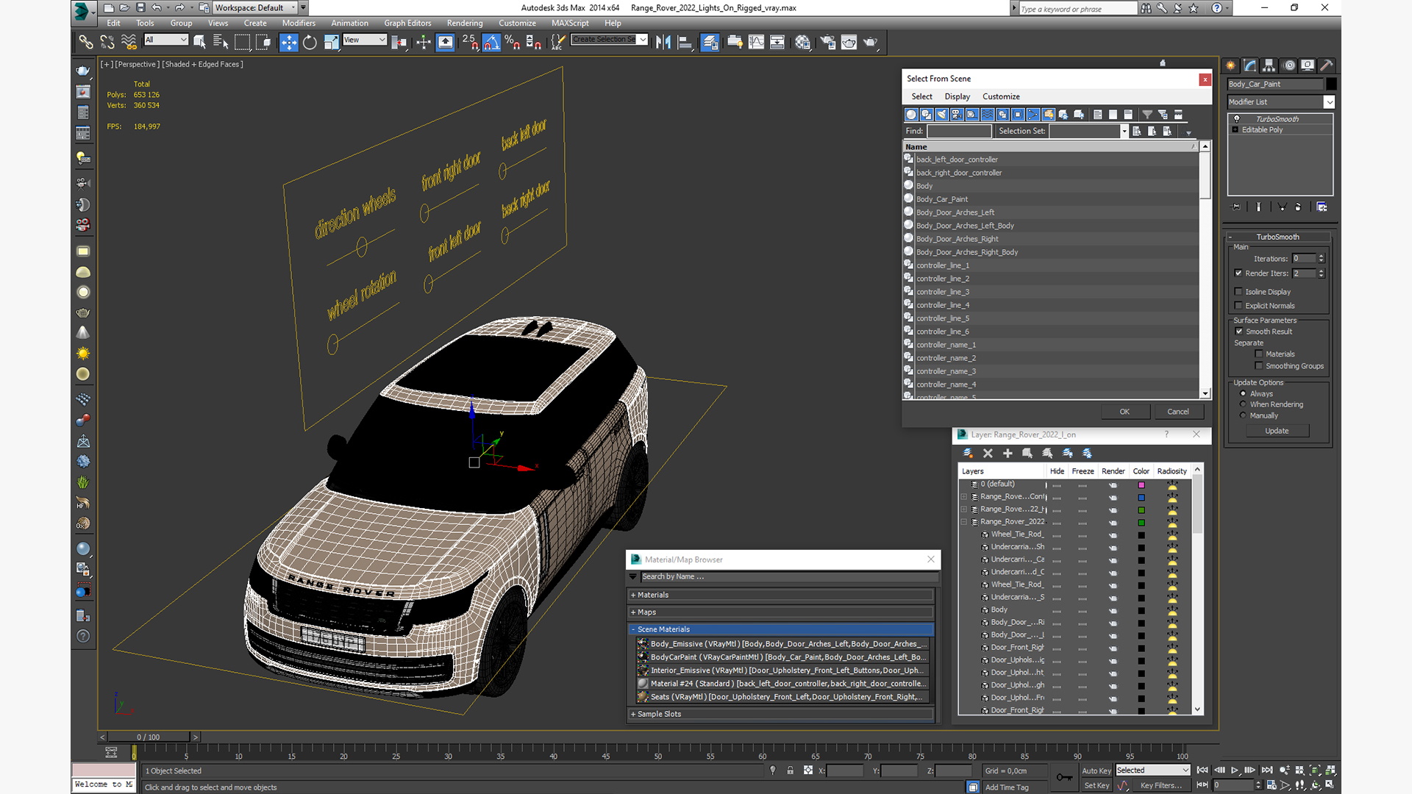Open Render Setup teapot icon

coord(828,43)
